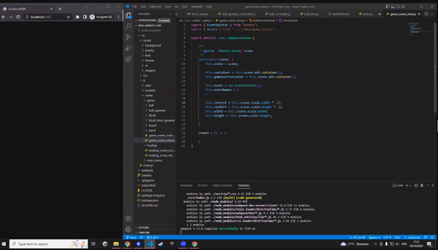Open the Search view in the activity bar
Viewport: 438px width, 250px height.
(128, 26)
